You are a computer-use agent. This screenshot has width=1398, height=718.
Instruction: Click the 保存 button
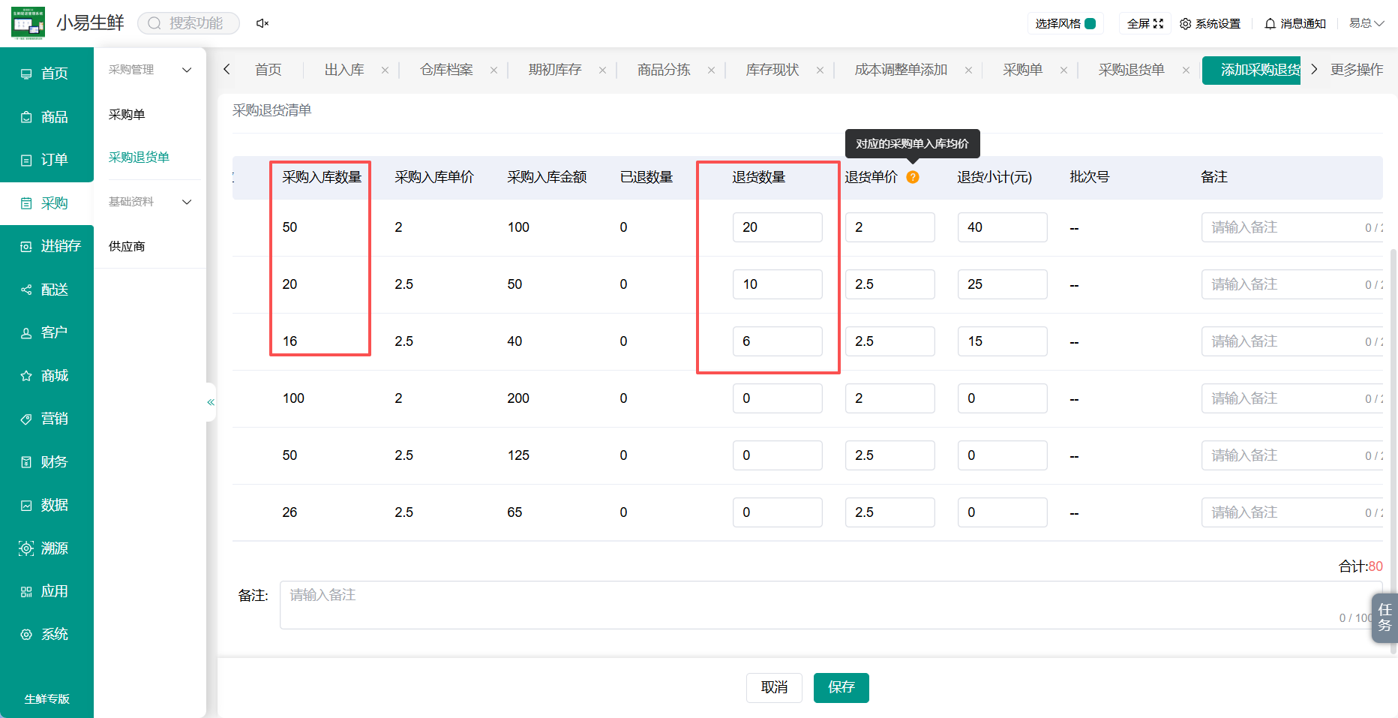pyautogui.click(x=841, y=688)
